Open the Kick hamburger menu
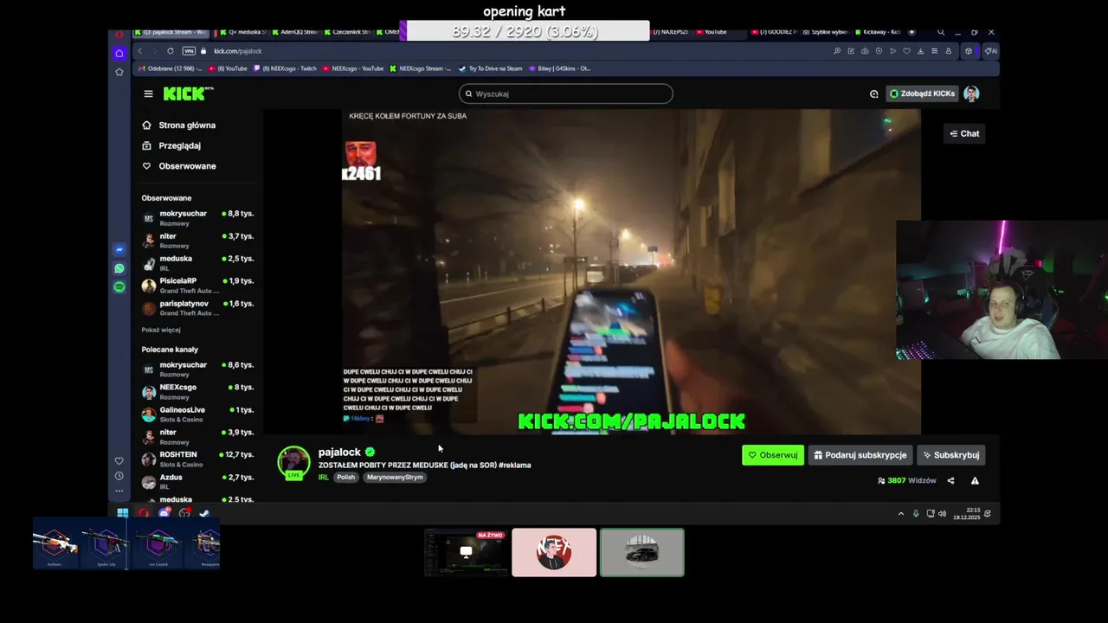 click(x=148, y=93)
